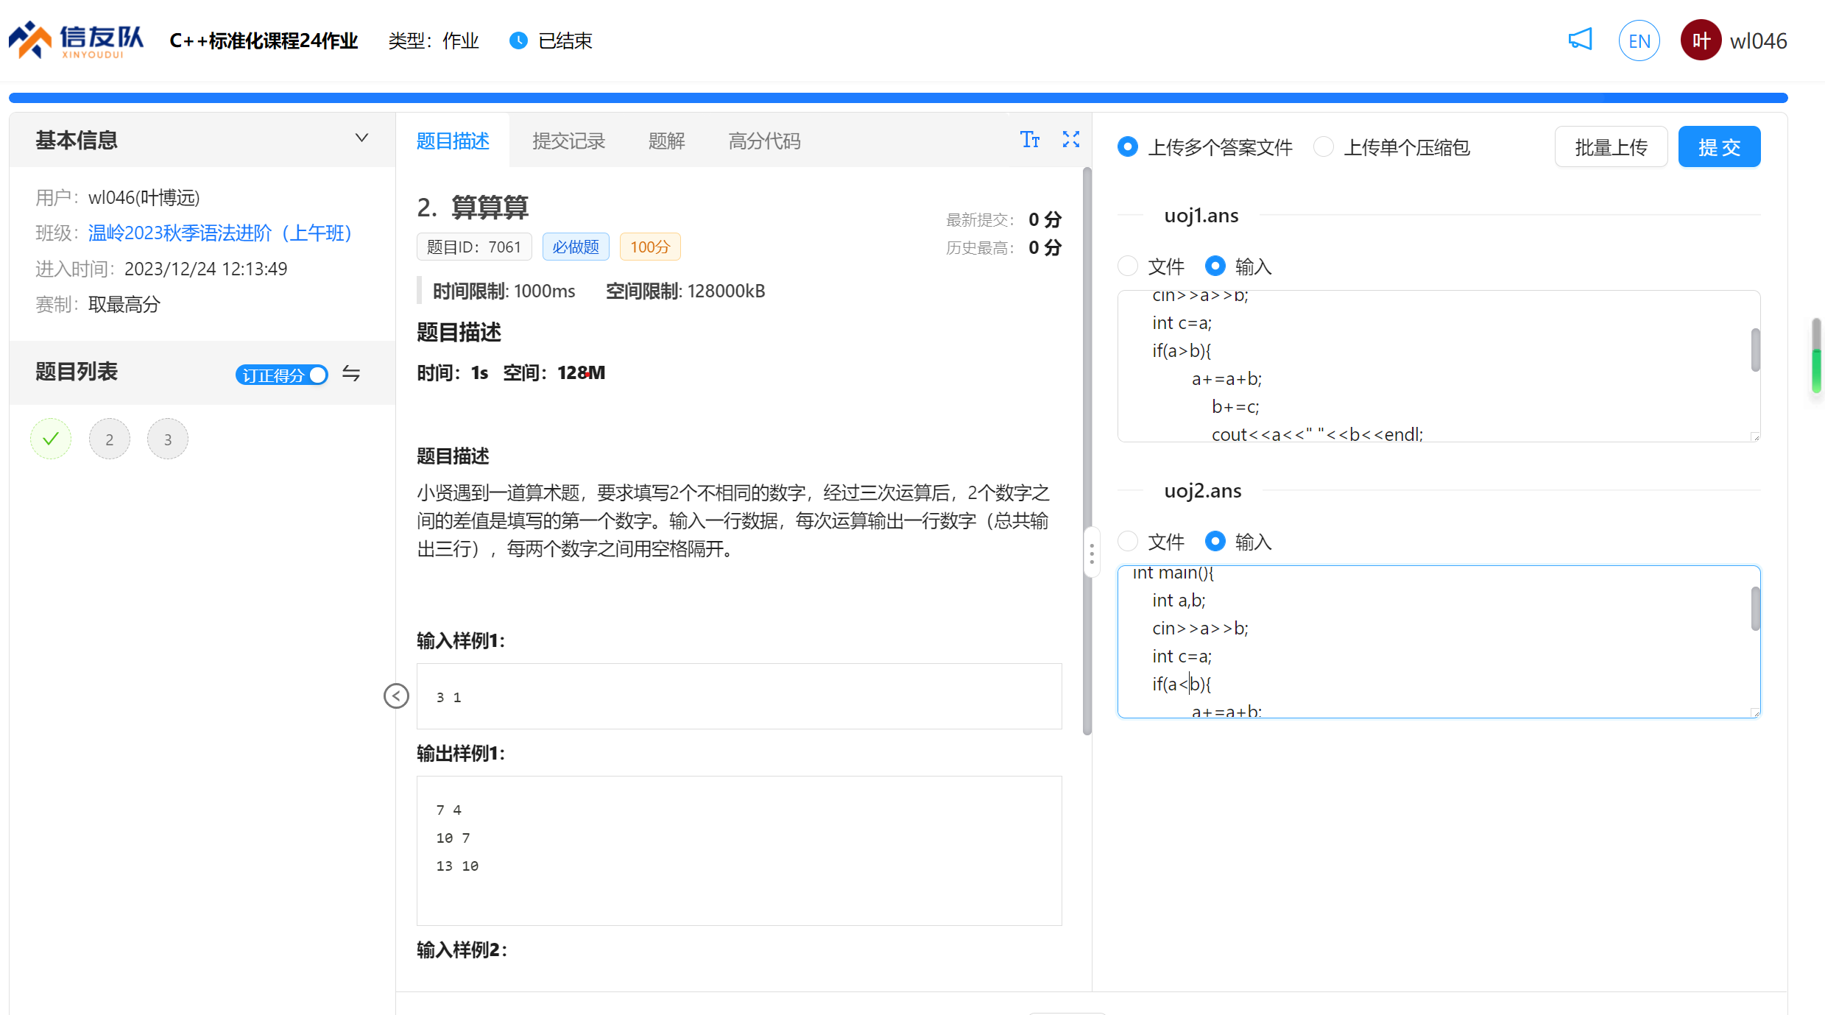Click the uoj2.ans textarea scrollbar
This screenshot has width=1825, height=1015.
pyautogui.click(x=1755, y=609)
